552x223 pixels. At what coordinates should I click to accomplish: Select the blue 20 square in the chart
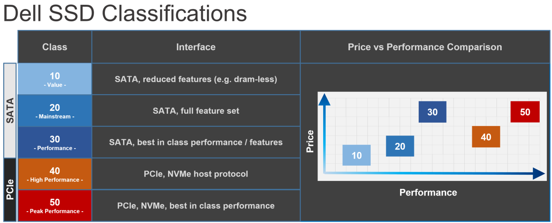pyautogui.click(x=400, y=146)
